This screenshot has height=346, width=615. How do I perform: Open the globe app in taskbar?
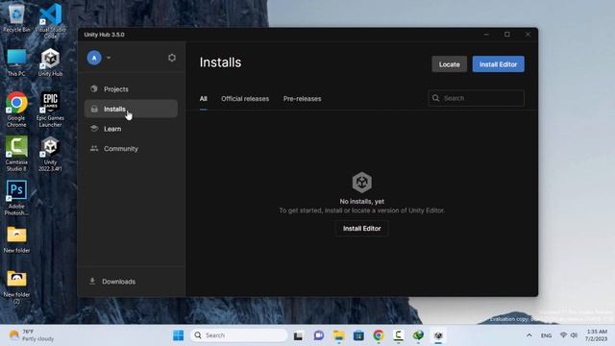tap(419, 335)
